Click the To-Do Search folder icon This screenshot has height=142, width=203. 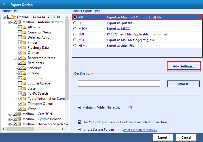pos(24,94)
